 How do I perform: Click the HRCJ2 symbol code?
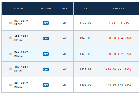(x=18, y=40)
